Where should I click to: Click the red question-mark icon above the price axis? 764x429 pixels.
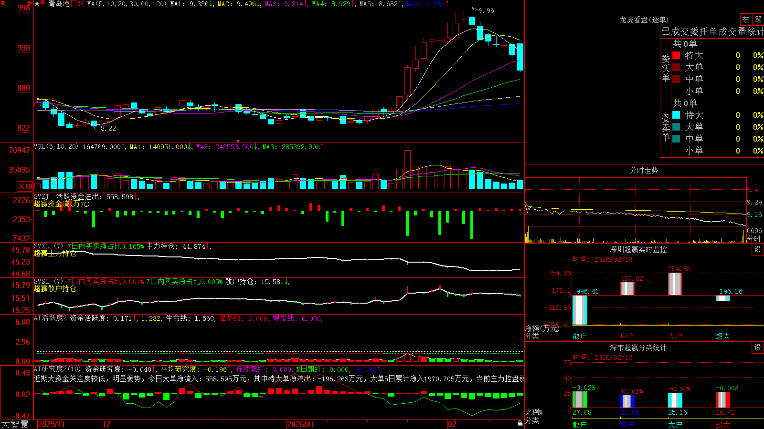29,4
